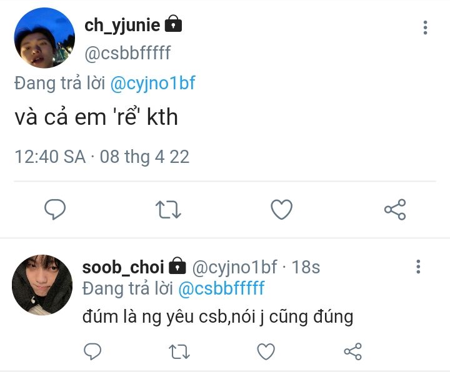Share ch_yjunie's tweet
Screen dimensions: 450x372
395,210
